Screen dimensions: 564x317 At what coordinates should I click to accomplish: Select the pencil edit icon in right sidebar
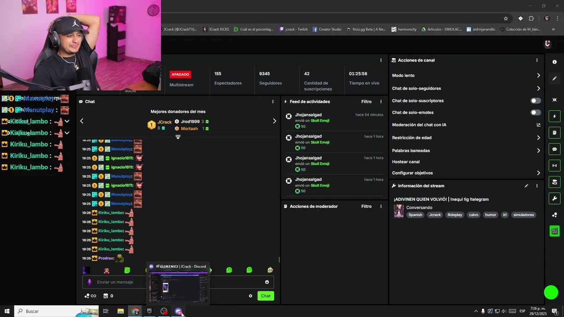pyautogui.click(x=554, y=78)
